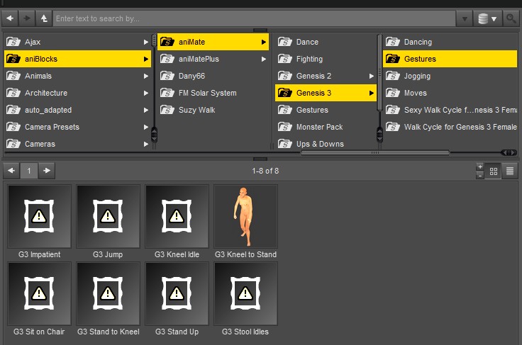Open the Camera Presets folder
The height and width of the screenshot is (345, 522).
[77, 127]
